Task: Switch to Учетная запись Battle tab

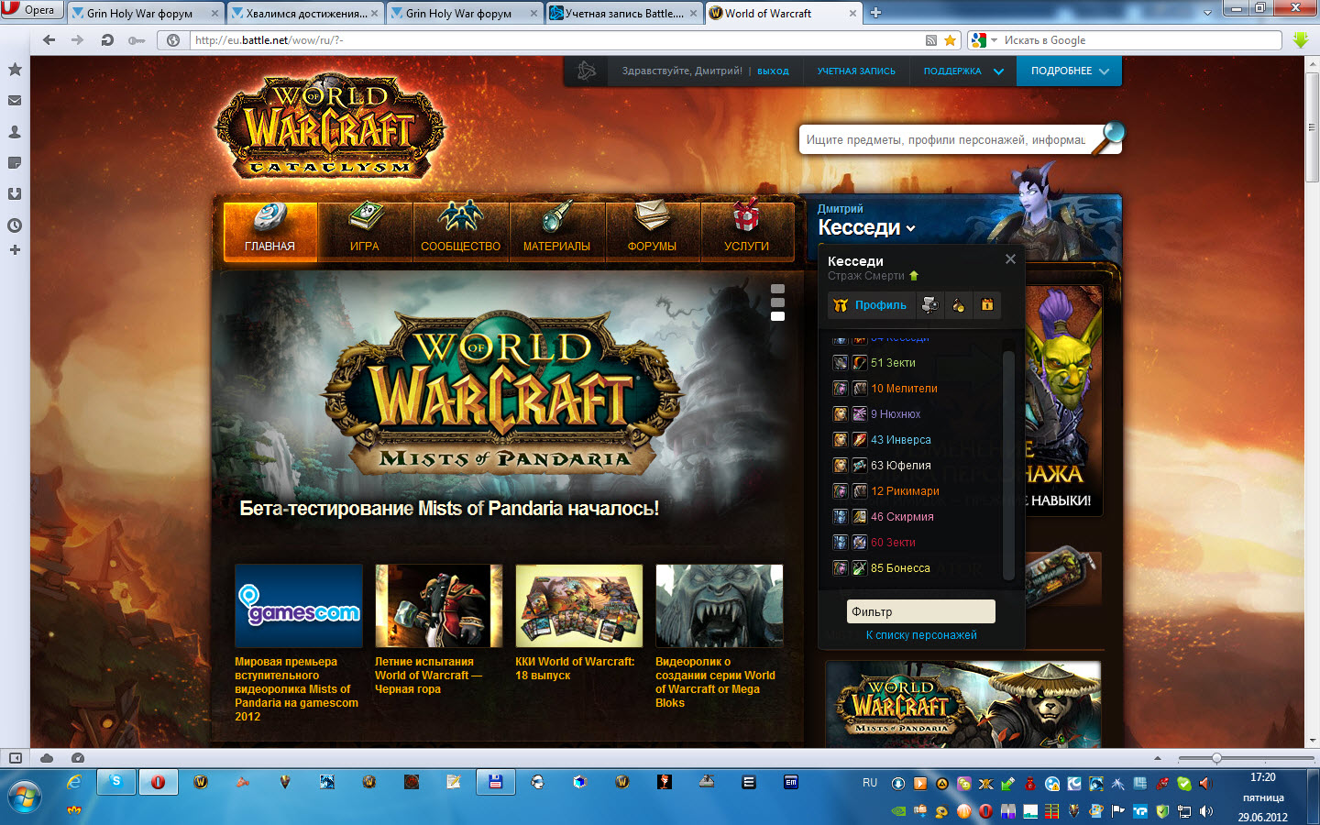Action: click(623, 13)
